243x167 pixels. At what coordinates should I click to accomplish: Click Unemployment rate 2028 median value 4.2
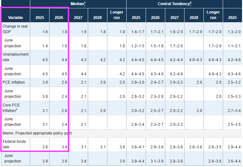(103, 60)
